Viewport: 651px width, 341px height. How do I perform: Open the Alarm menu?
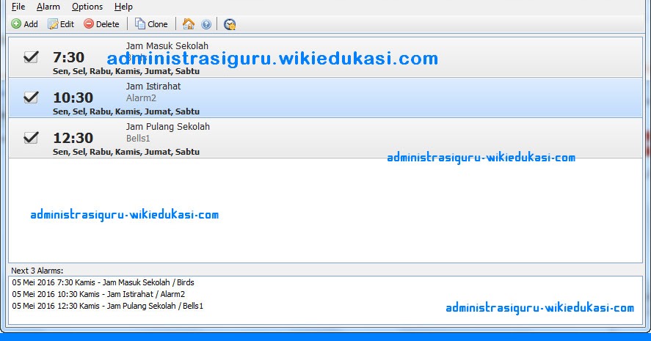48,7
